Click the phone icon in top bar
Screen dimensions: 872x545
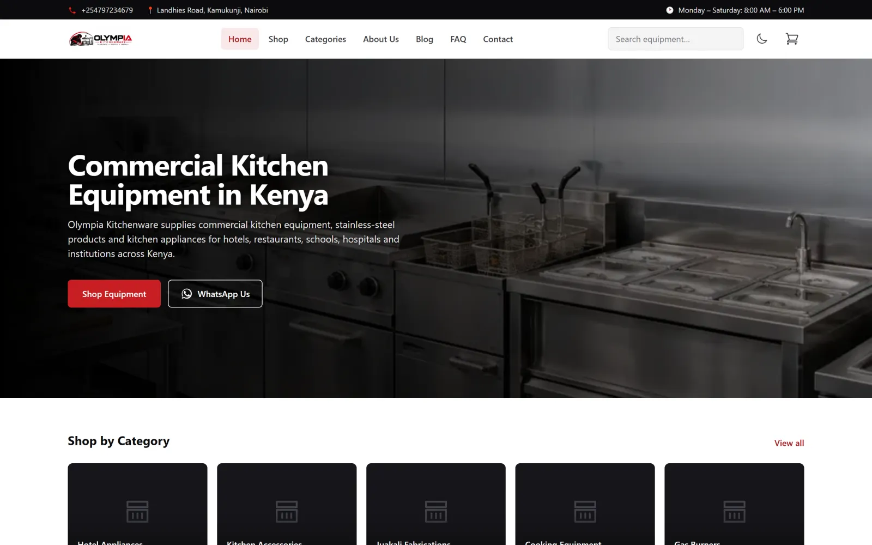tap(72, 10)
